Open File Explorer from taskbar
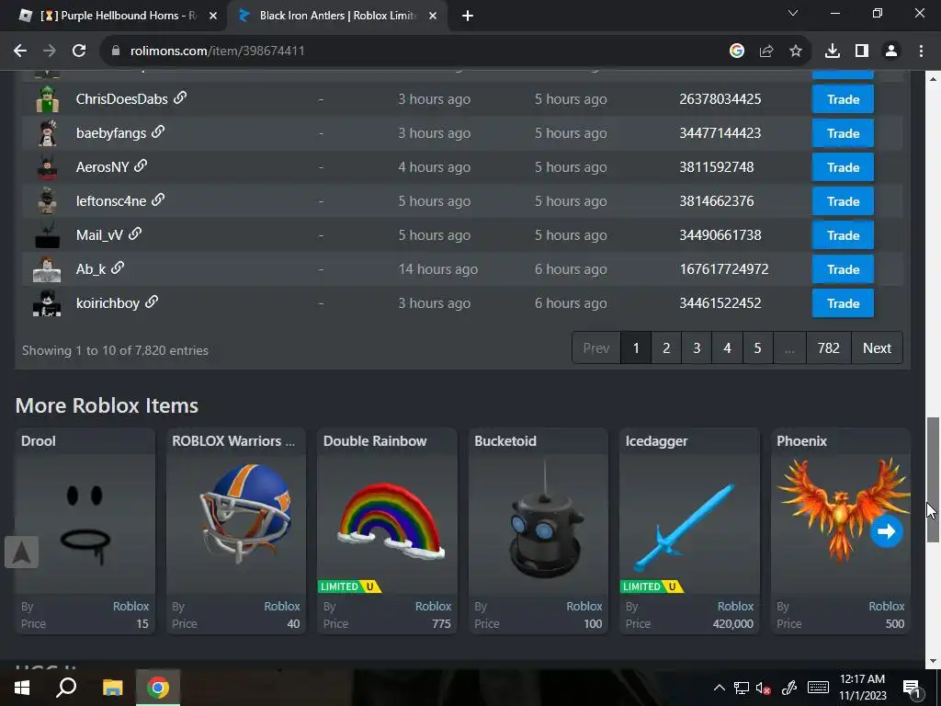 click(x=112, y=688)
